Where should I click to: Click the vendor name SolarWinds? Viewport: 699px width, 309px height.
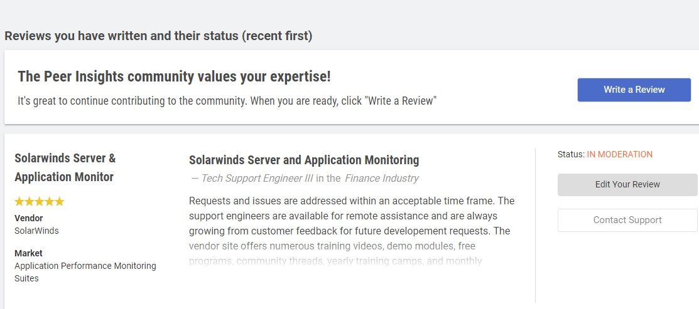[x=36, y=231]
